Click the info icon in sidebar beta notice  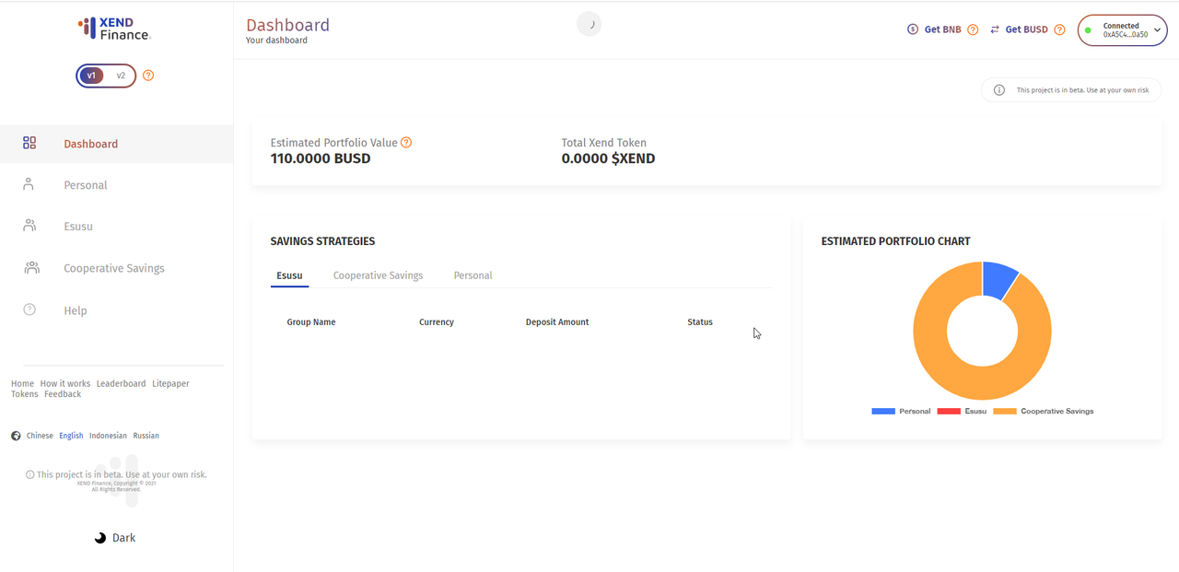click(x=29, y=475)
